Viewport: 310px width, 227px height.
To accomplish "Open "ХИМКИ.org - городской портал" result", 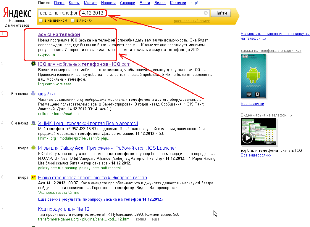I will click(x=88, y=123).
